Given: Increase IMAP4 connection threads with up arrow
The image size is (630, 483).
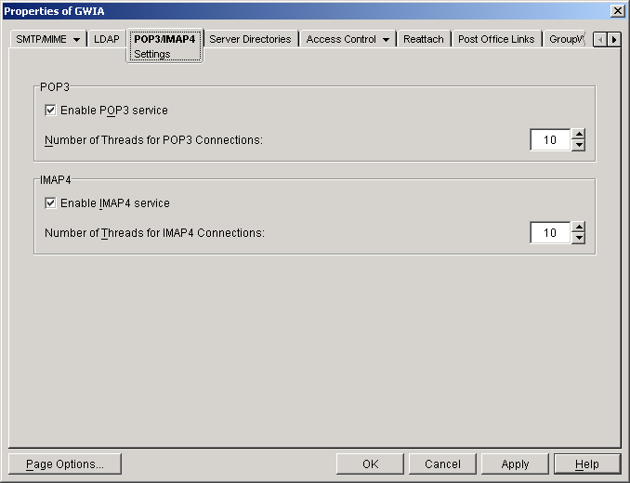Looking at the screenshot, I should [579, 228].
